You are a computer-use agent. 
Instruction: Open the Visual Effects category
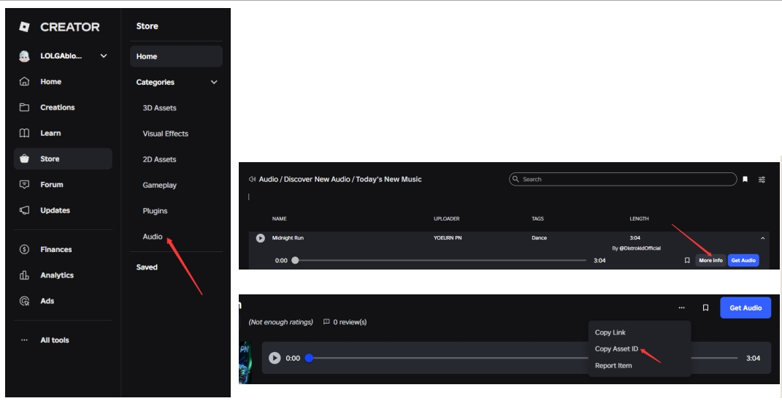(166, 134)
